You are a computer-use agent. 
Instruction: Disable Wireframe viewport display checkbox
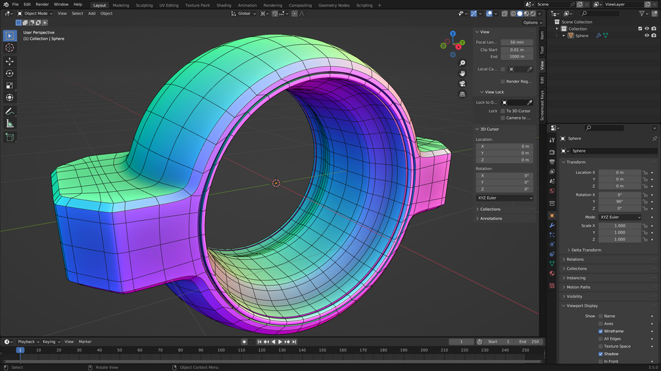600,331
